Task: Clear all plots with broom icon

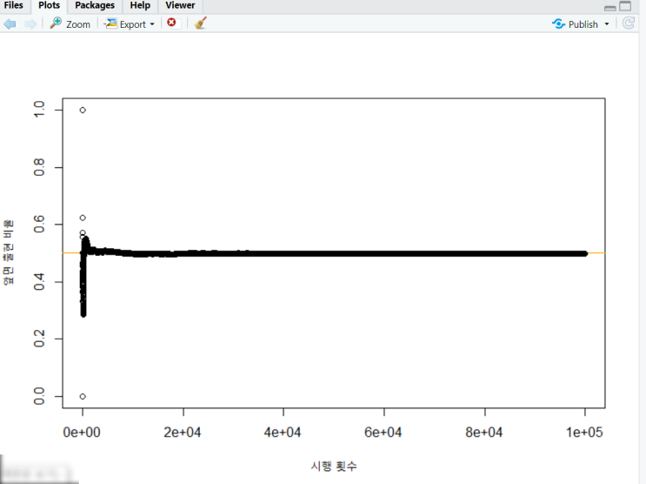Action: tap(200, 24)
